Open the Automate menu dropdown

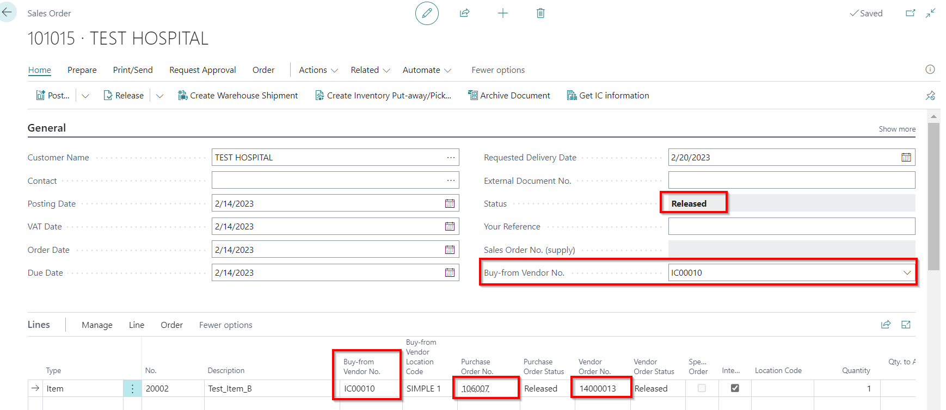(427, 70)
